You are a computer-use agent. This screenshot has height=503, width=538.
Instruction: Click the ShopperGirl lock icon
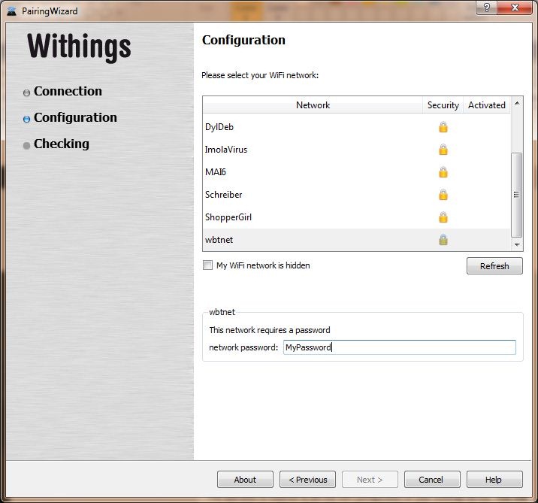click(x=443, y=217)
